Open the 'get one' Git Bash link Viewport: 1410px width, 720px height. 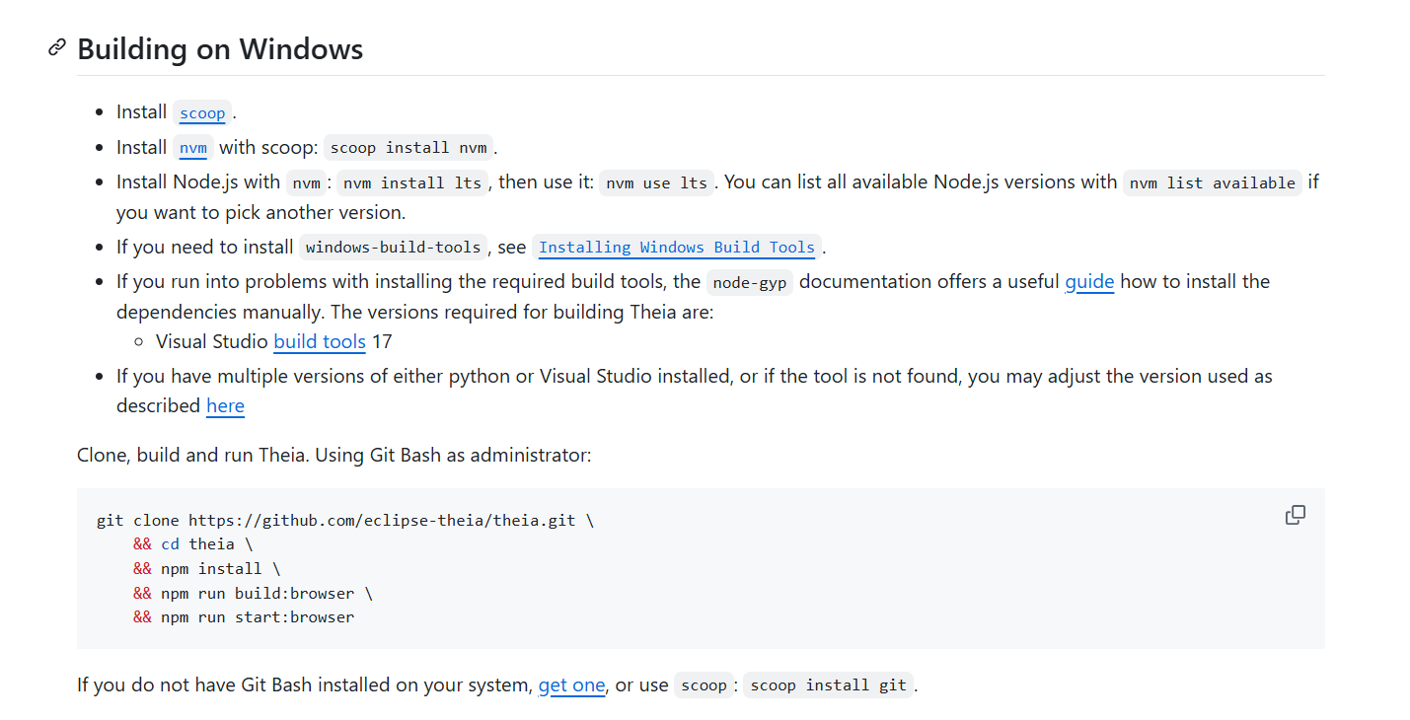pyautogui.click(x=571, y=685)
